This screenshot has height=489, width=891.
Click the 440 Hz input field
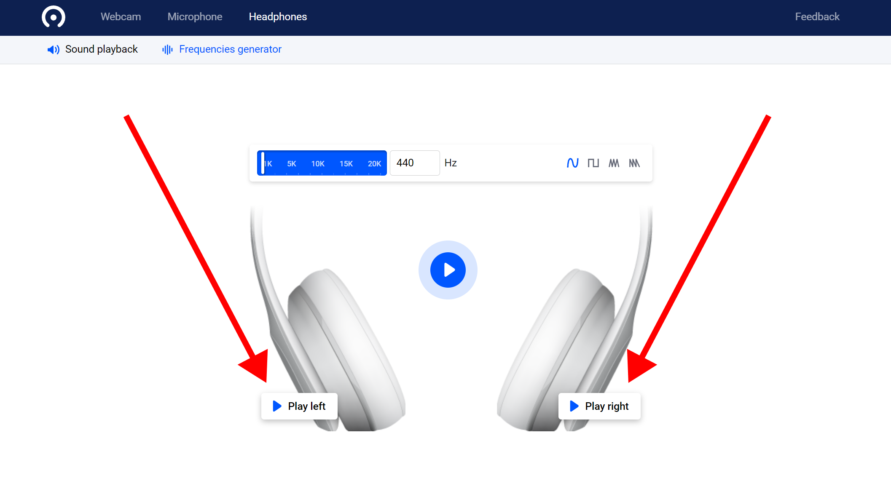click(414, 163)
